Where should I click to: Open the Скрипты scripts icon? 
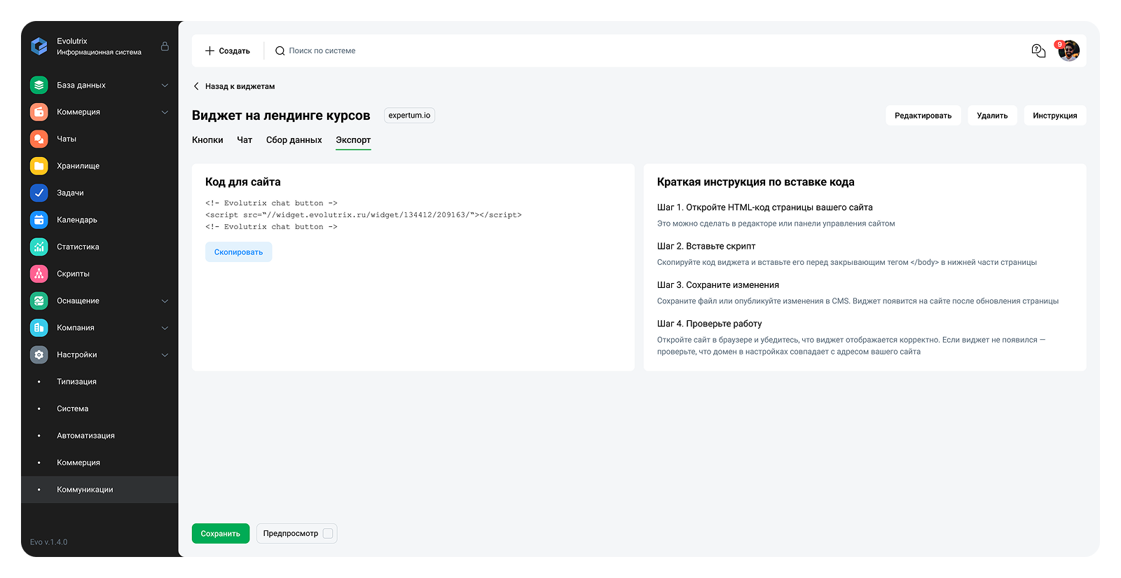coord(39,274)
